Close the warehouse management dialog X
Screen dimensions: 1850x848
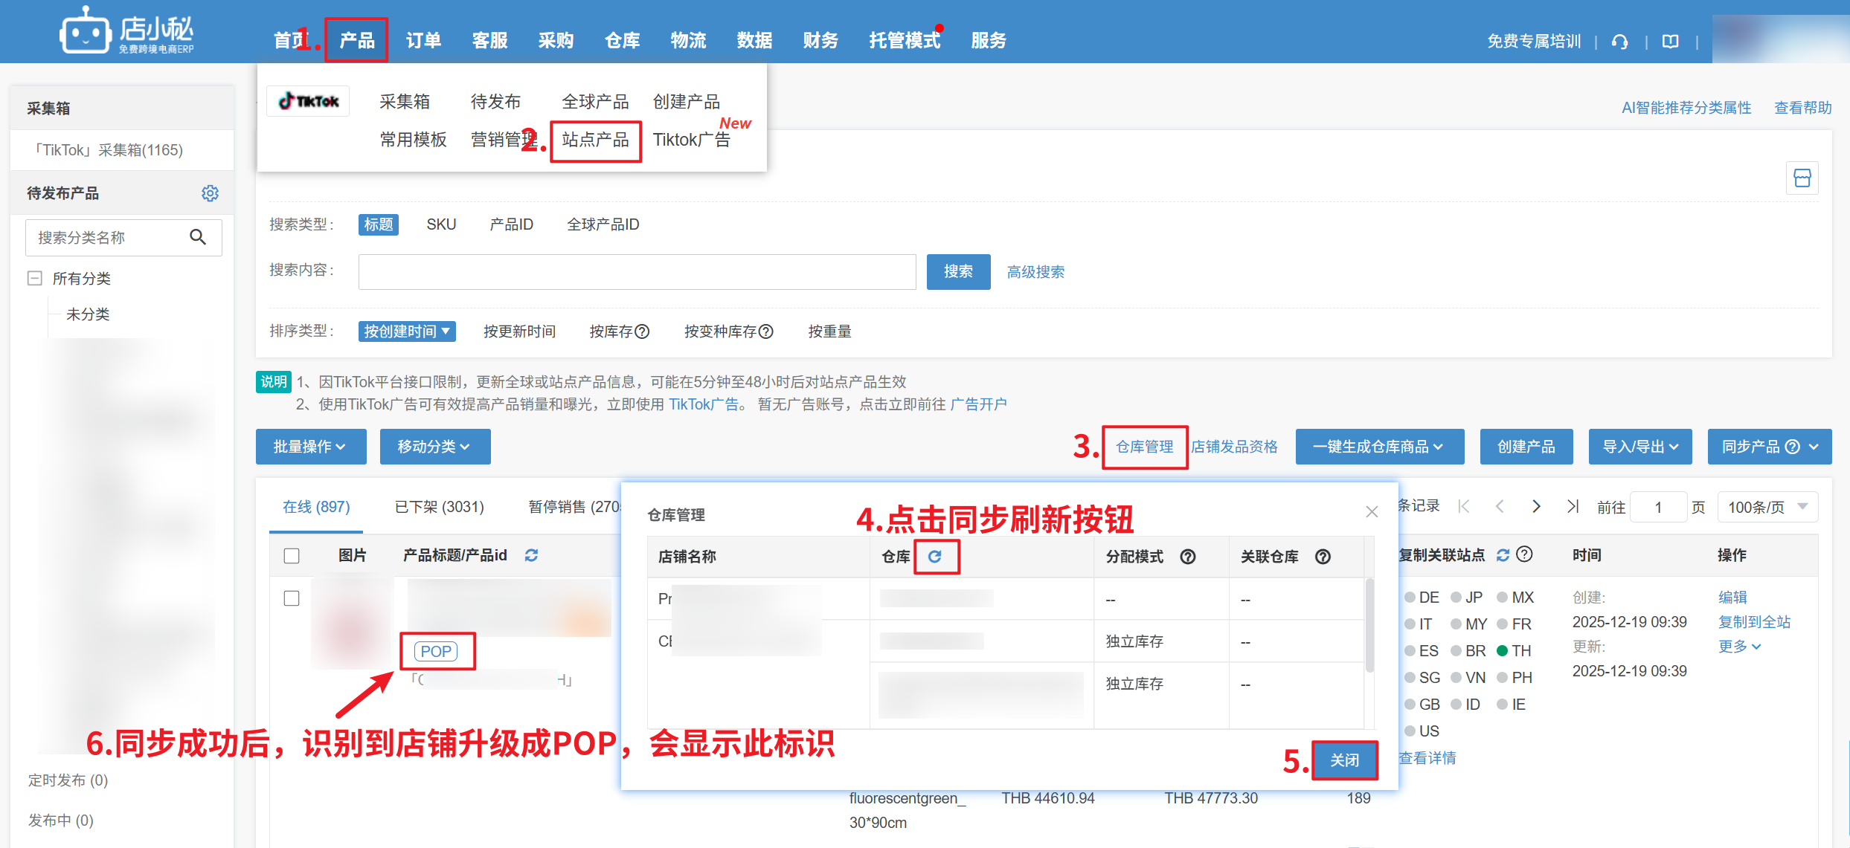pyautogui.click(x=1372, y=512)
